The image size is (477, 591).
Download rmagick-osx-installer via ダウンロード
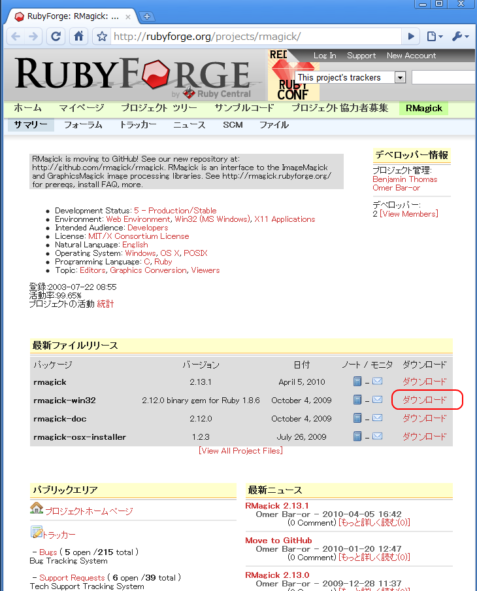tap(424, 437)
